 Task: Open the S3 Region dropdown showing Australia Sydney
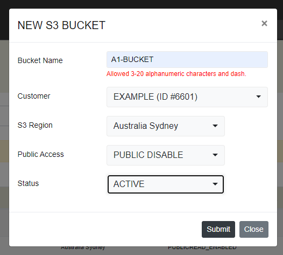pyautogui.click(x=166, y=126)
